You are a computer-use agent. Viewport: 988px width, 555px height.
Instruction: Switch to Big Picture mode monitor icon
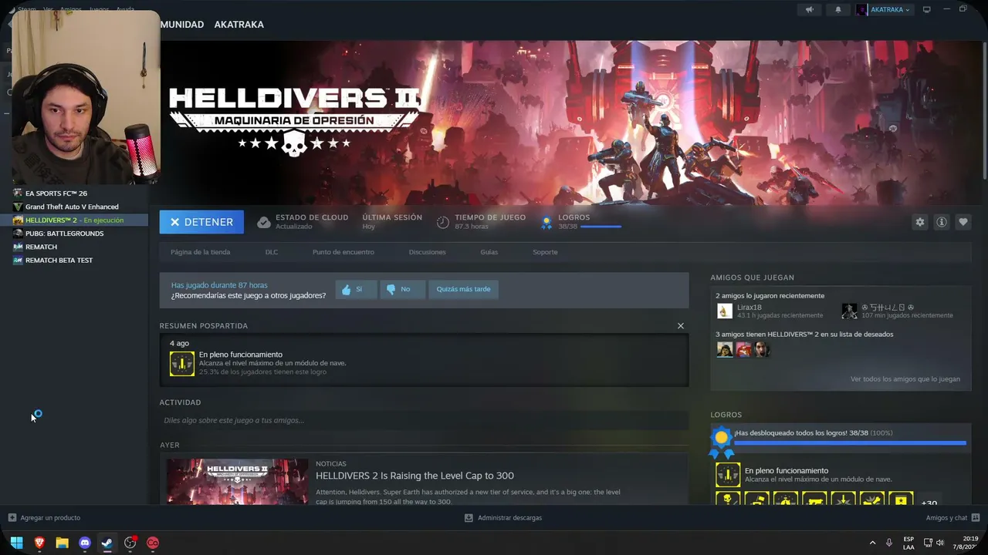click(x=927, y=10)
